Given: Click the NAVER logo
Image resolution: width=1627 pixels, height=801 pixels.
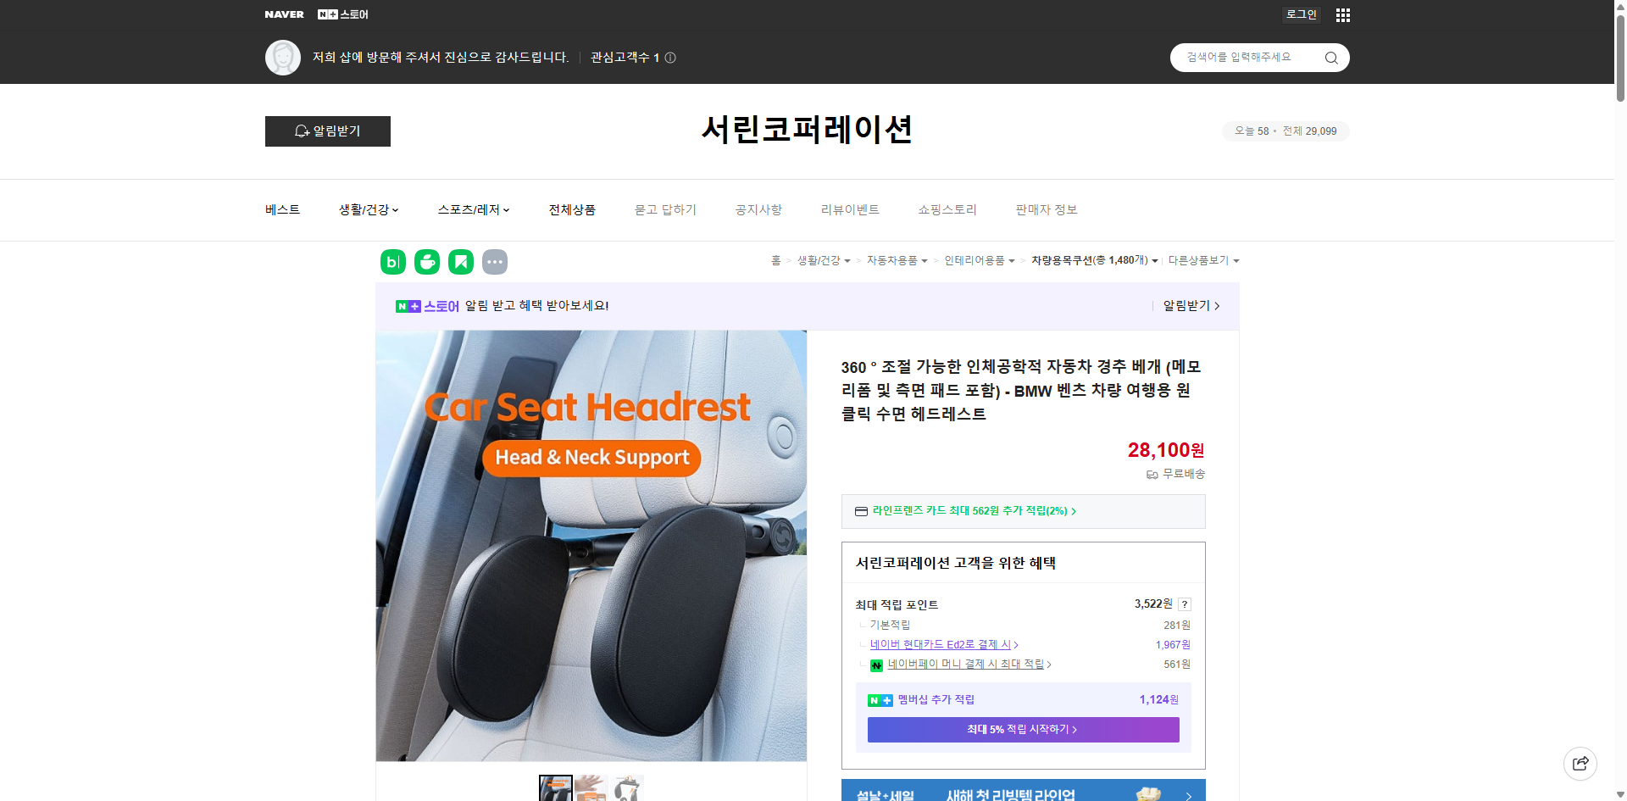Looking at the screenshot, I should (284, 14).
